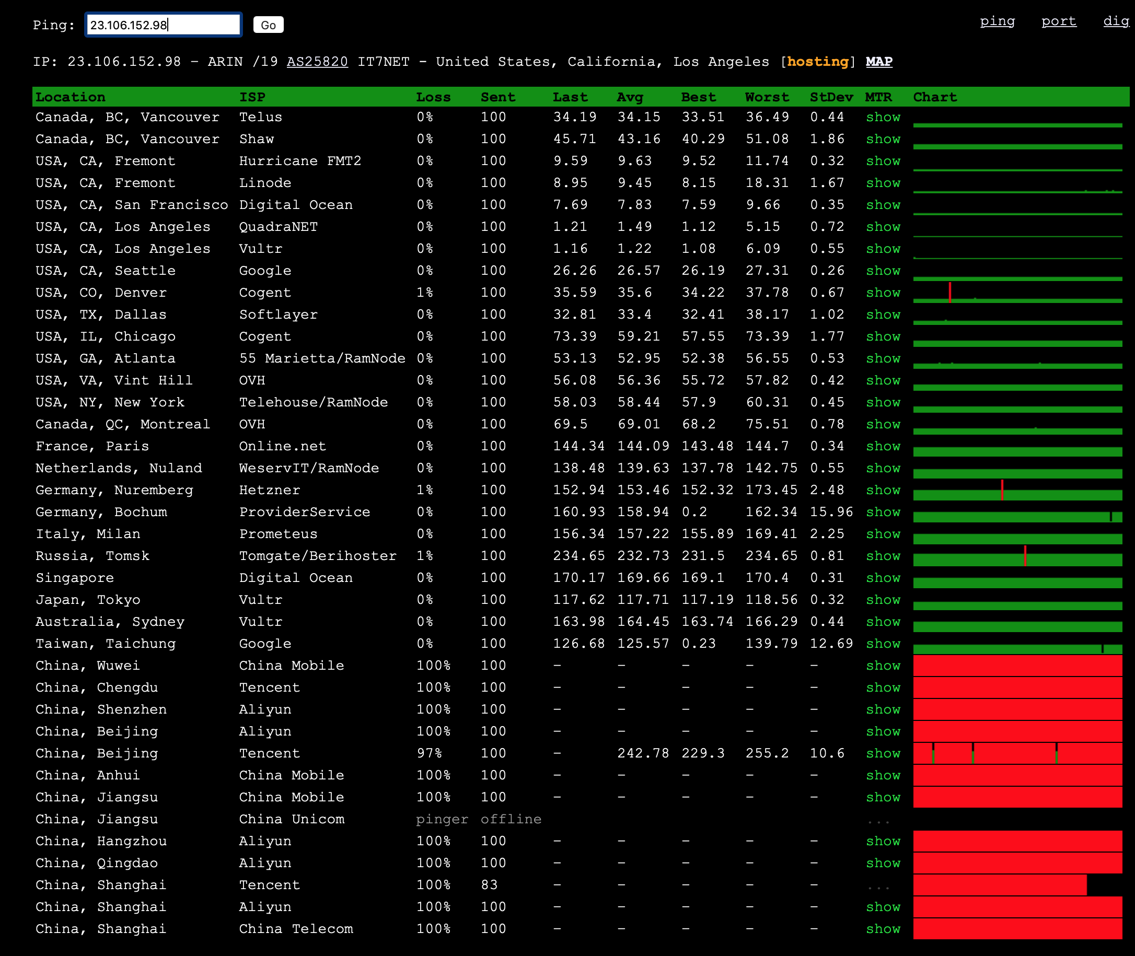Show MTR for Tencent Beijing row
The width and height of the screenshot is (1135, 956).
(883, 753)
